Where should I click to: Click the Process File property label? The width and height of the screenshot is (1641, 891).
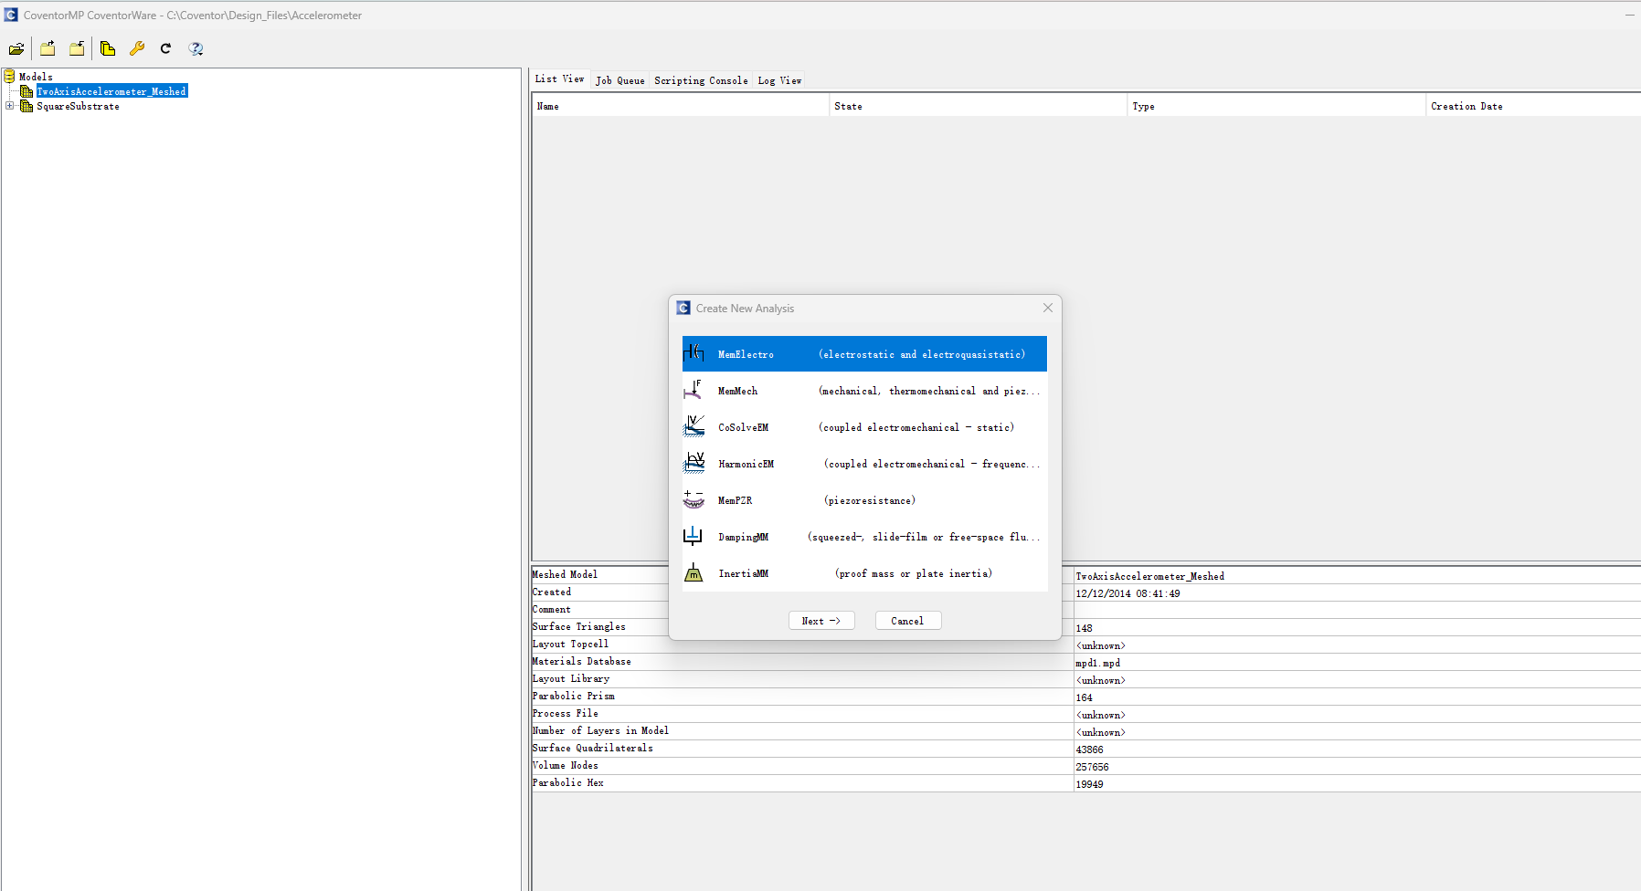click(x=566, y=713)
